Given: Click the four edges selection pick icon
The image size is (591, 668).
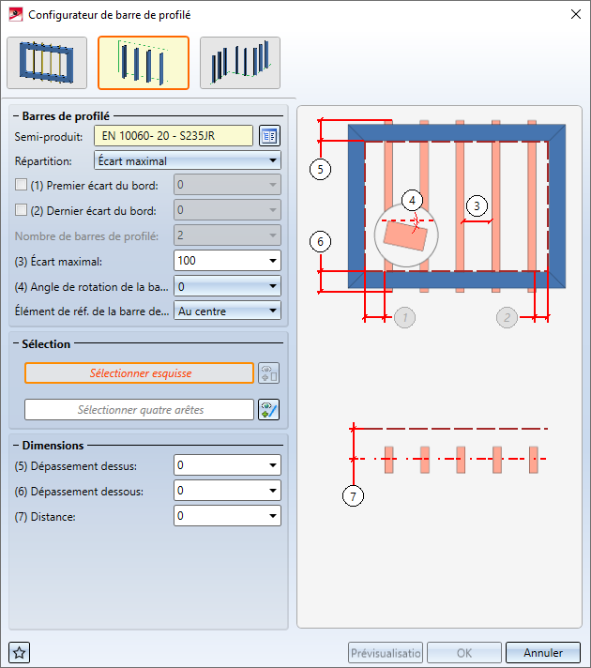Looking at the screenshot, I should pyautogui.click(x=269, y=410).
